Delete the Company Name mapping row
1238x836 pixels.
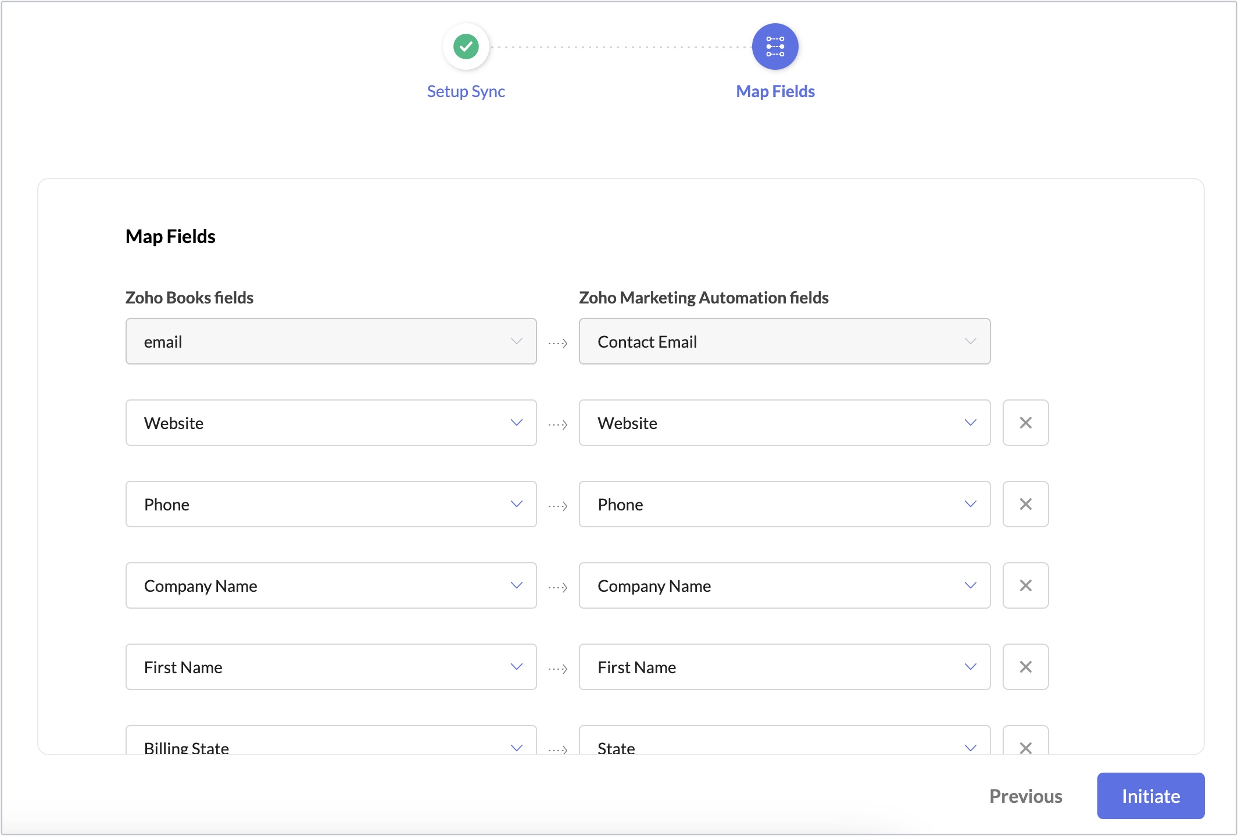point(1025,585)
